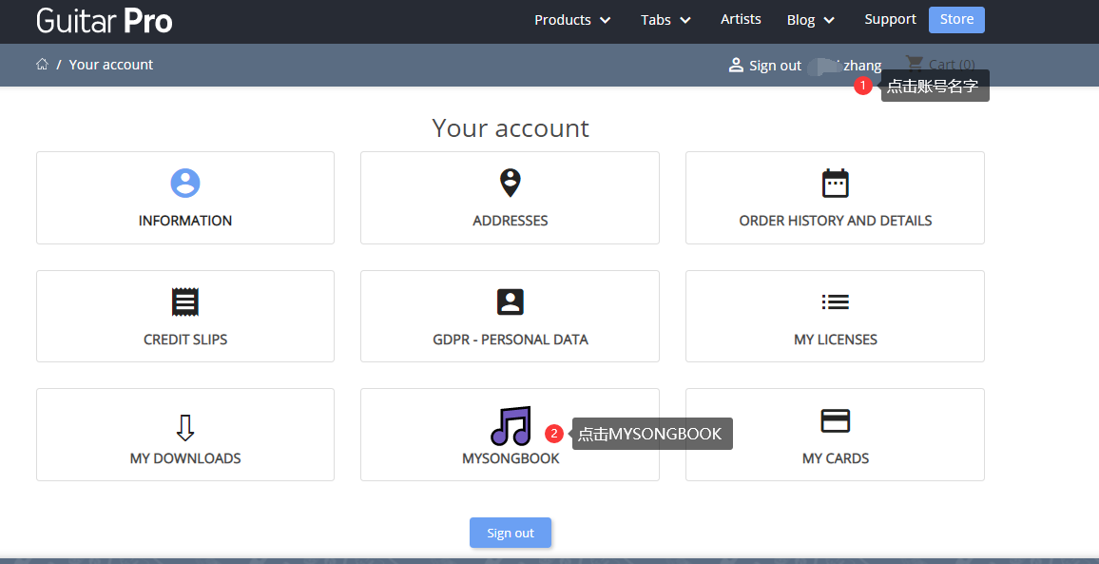
Task: Open the Support menu item
Action: click(890, 19)
